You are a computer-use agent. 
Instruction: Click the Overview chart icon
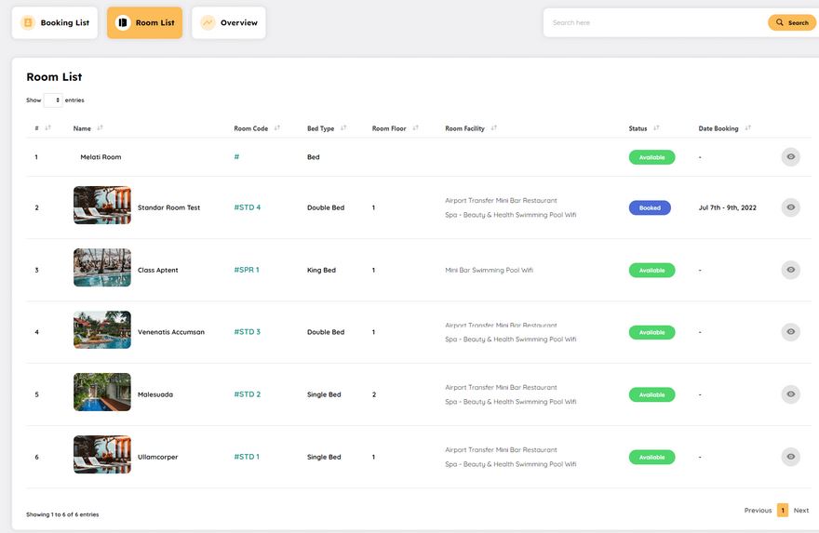(208, 23)
